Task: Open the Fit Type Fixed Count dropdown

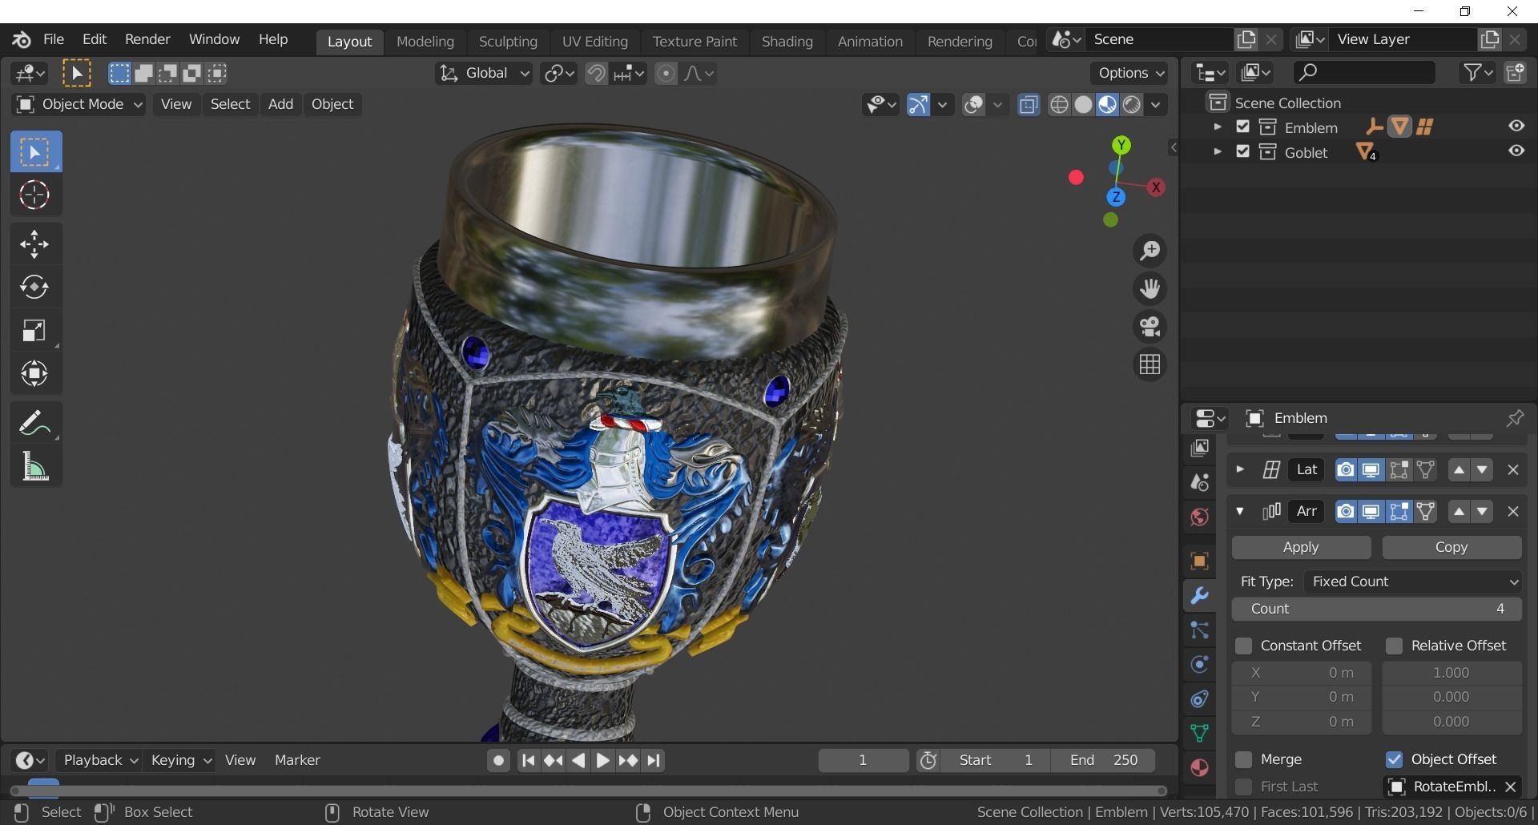Action: 1412,582
